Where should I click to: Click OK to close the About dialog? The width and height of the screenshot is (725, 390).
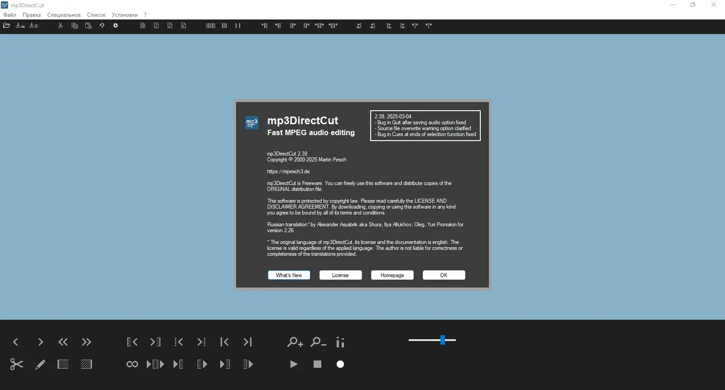[x=444, y=275]
